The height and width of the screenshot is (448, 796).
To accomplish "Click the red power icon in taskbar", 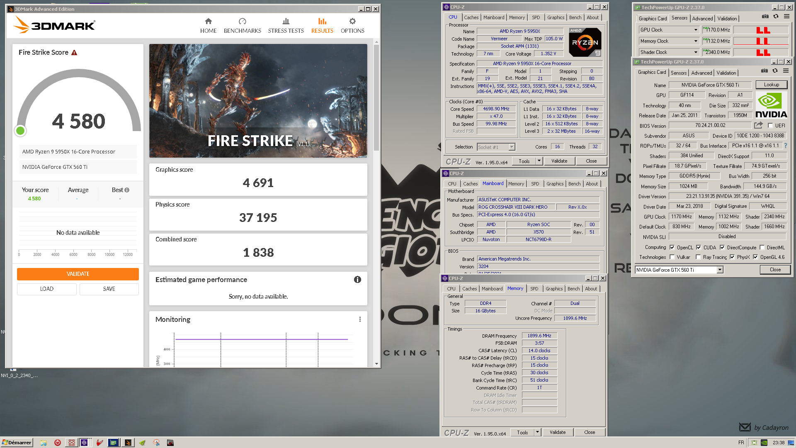I will pyautogui.click(x=58, y=443).
